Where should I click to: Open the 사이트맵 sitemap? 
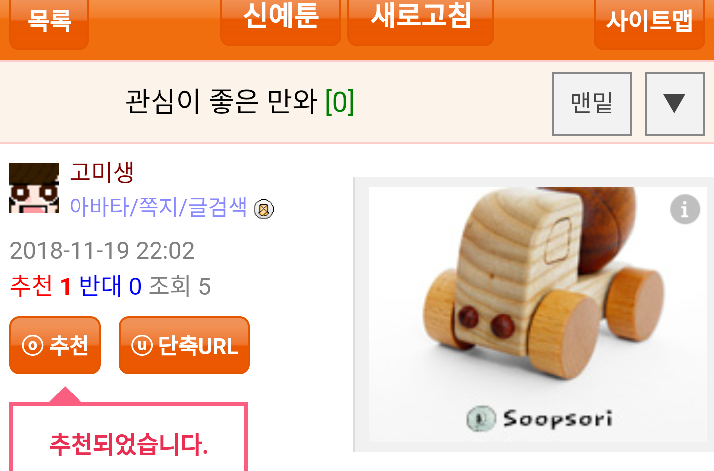(649, 22)
